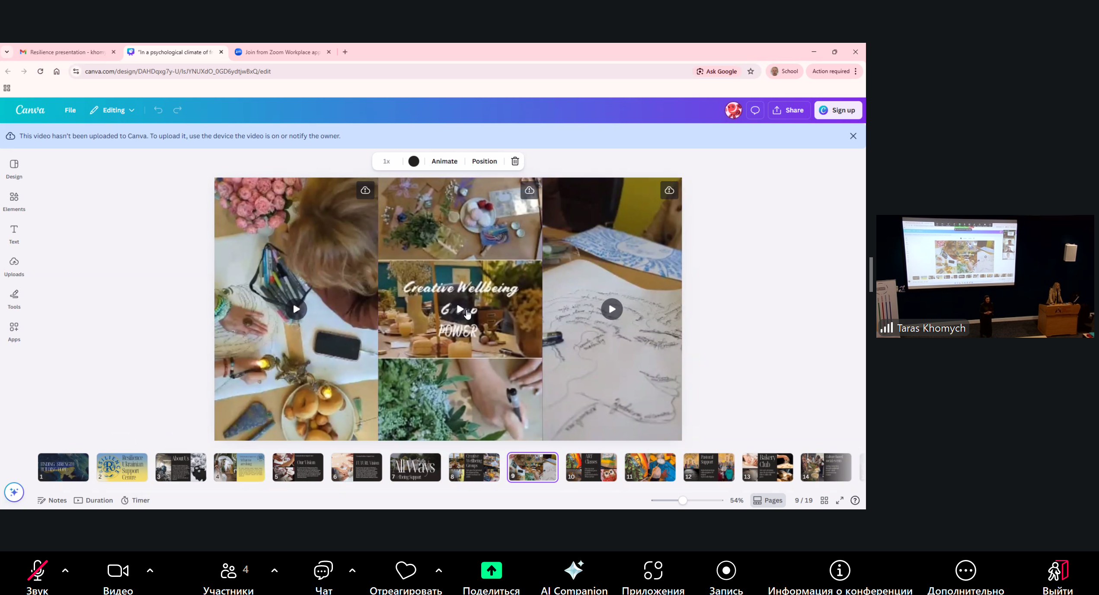Open the Elements panel in sidebar
Viewport: 1099px width, 595px height.
(14, 202)
